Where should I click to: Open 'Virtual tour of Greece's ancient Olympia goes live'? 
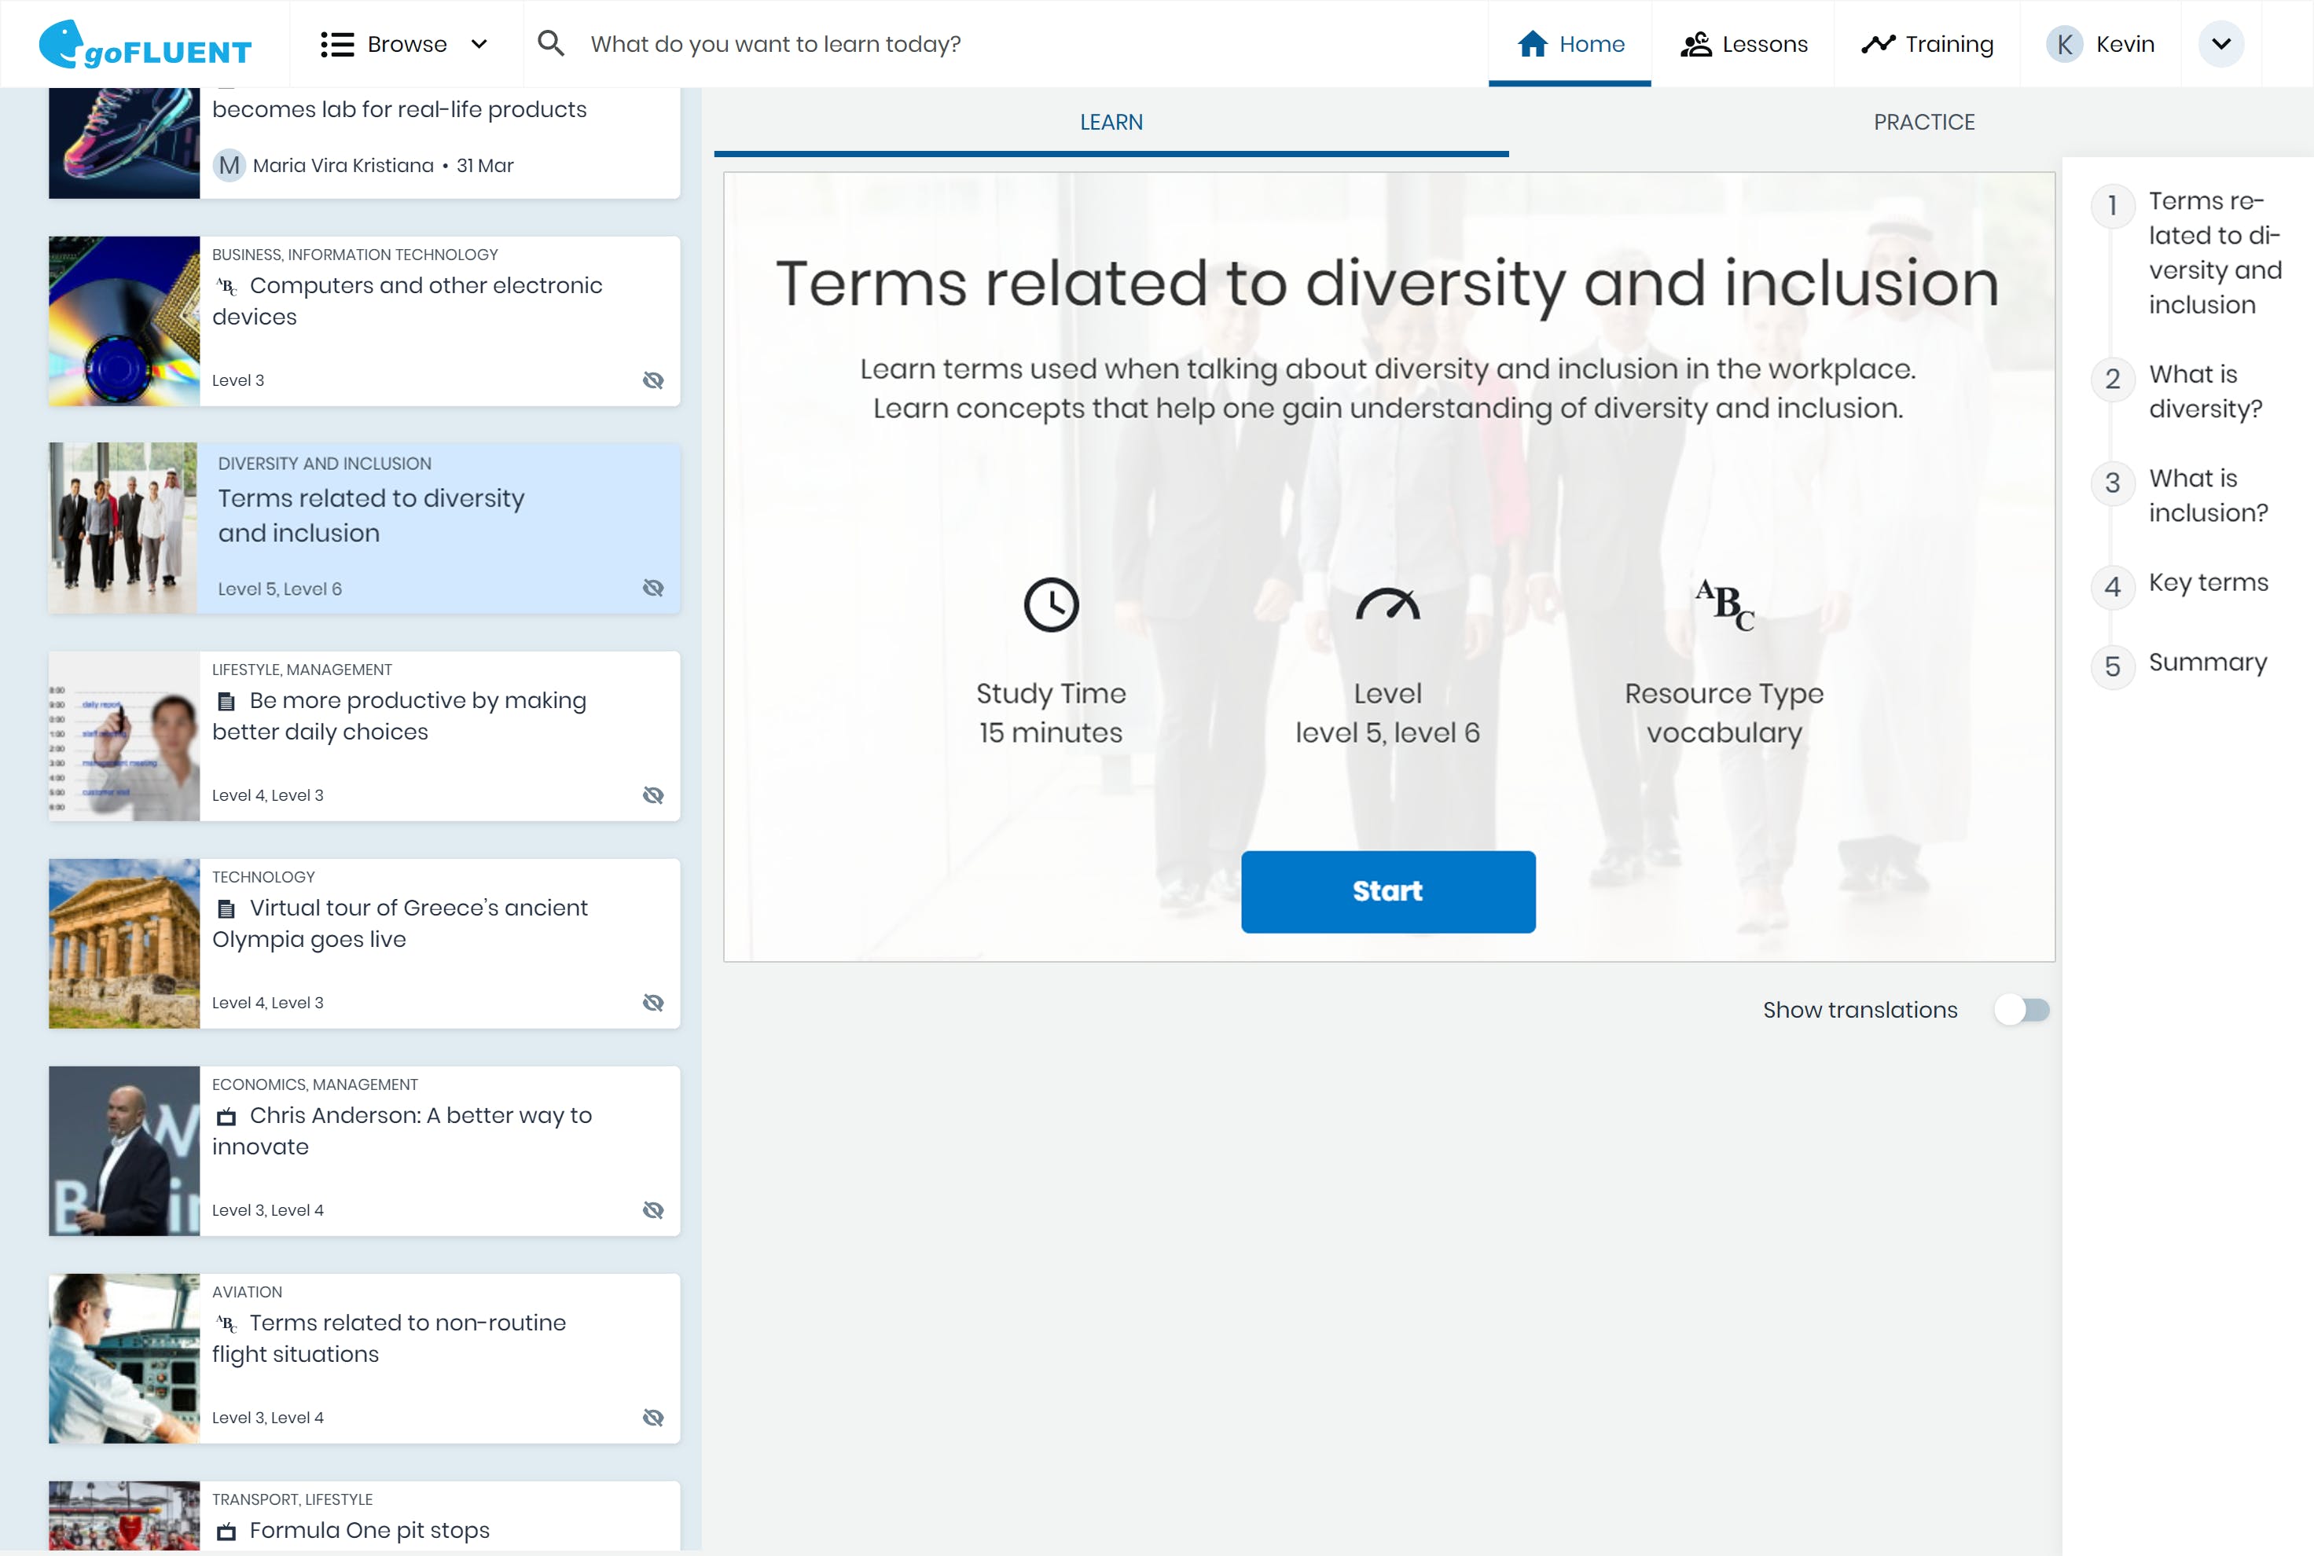click(x=401, y=924)
